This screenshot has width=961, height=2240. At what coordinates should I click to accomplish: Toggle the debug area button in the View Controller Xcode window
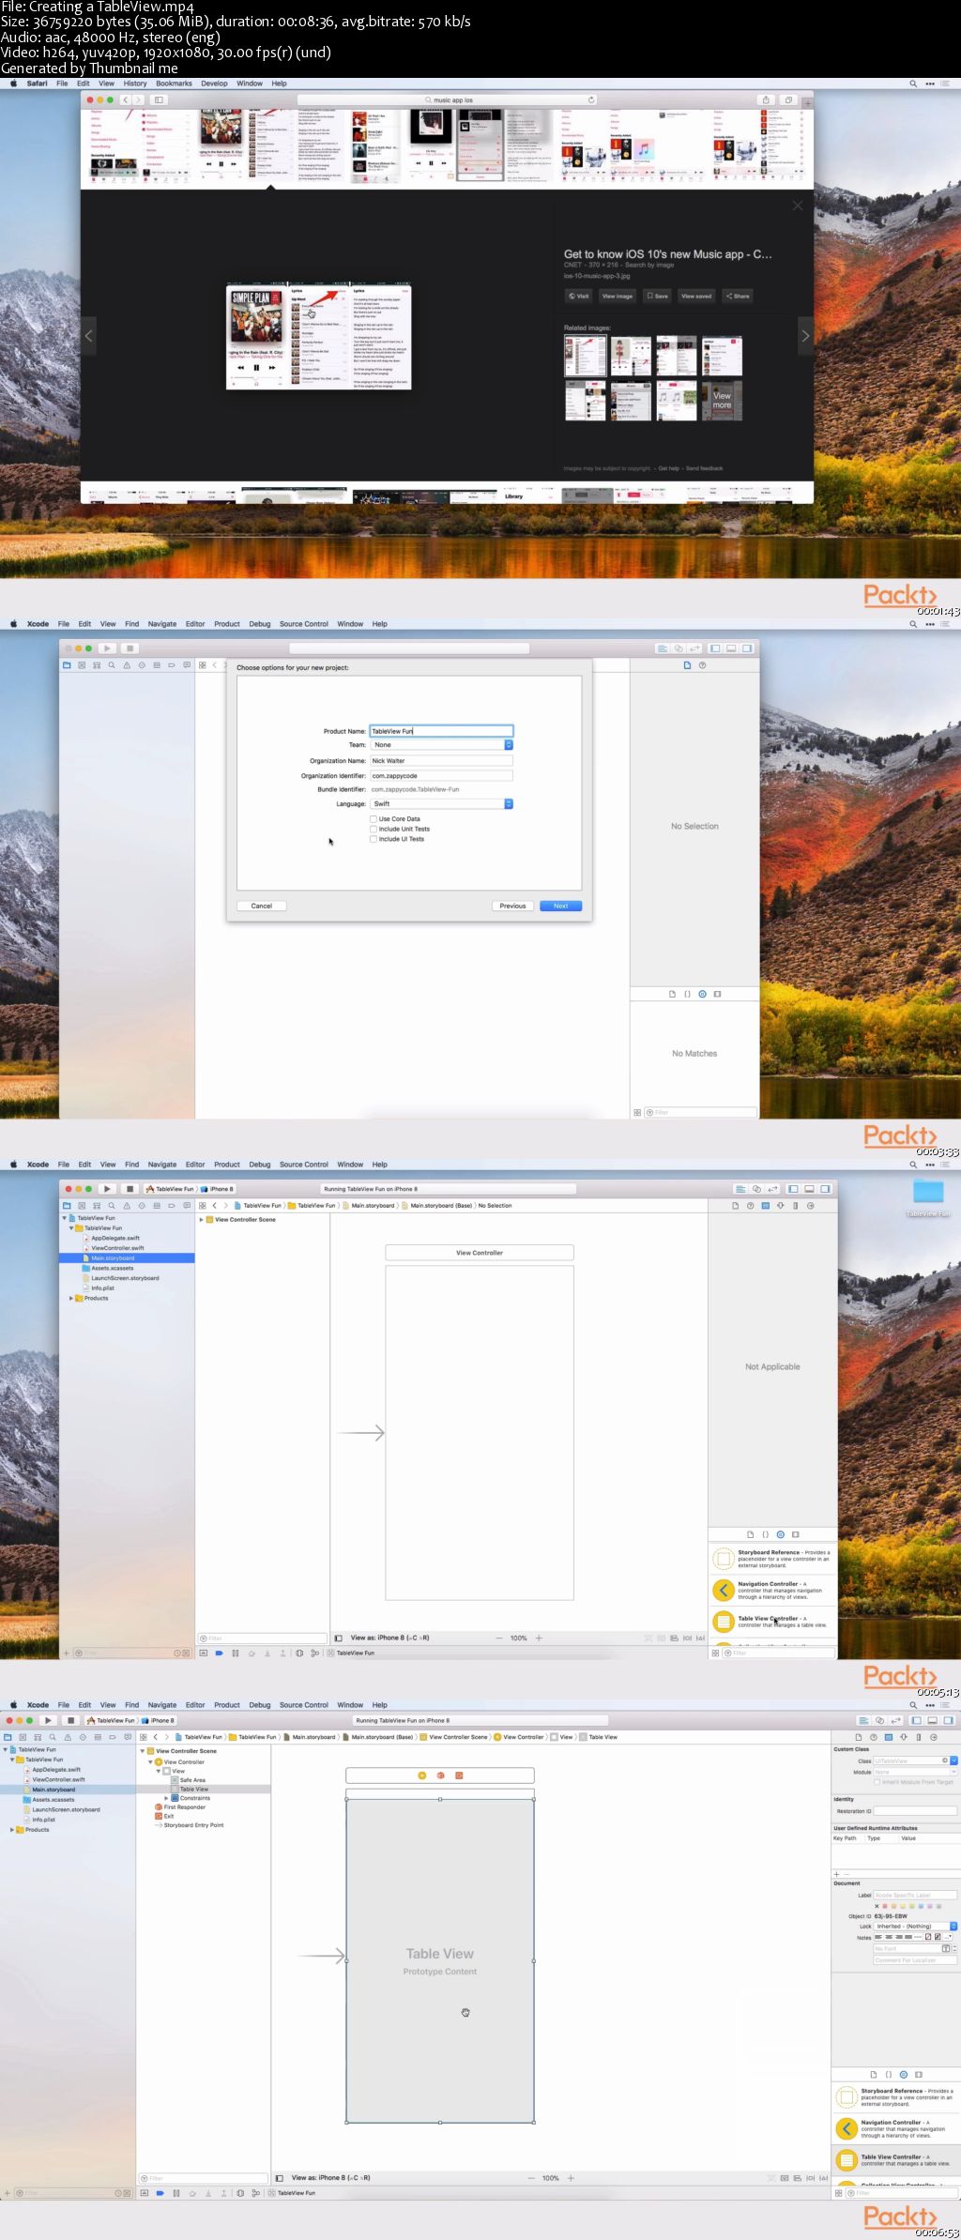pyautogui.click(x=809, y=1189)
